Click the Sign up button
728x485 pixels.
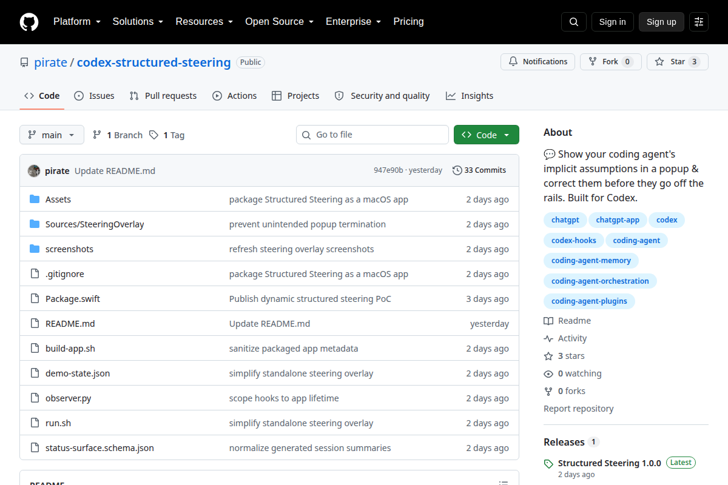pos(661,22)
